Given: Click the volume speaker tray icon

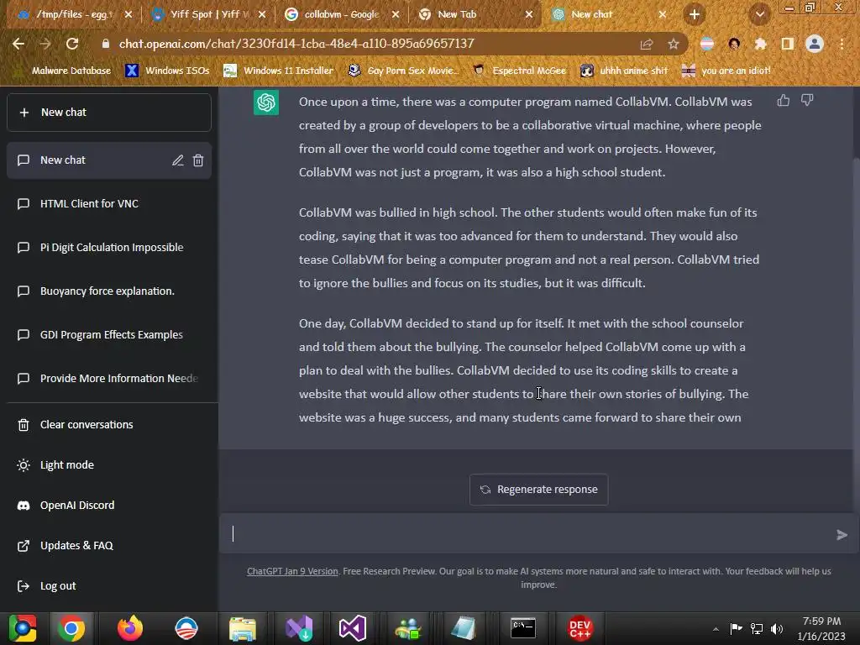Looking at the screenshot, I should click(x=777, y=629).
